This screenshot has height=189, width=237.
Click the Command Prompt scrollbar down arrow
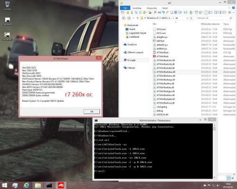point(214,178)
